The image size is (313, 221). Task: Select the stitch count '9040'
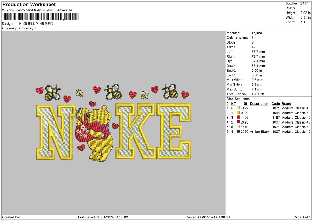point(244,113)
